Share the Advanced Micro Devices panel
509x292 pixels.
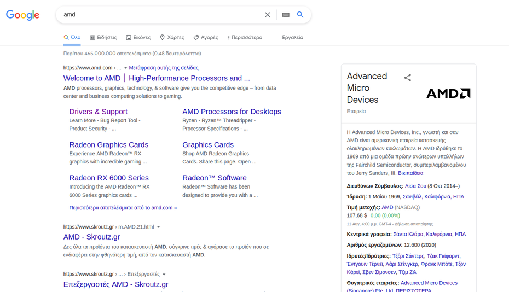407,78
